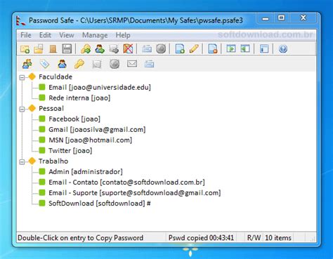Open the View menu

pyautogui.click(x=67, y=35)
